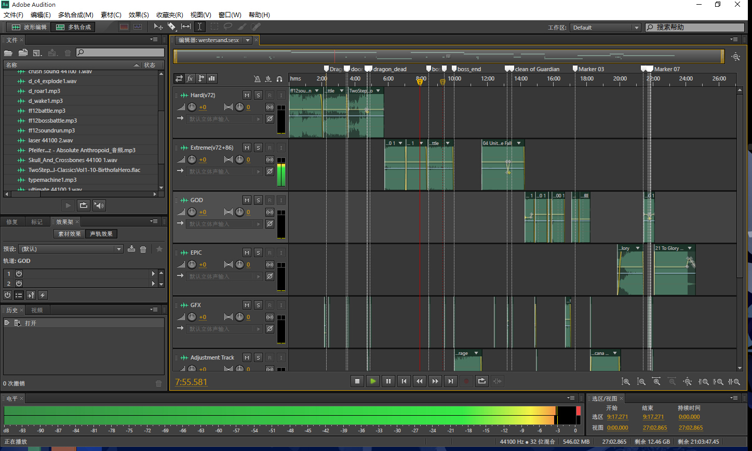Show the track EQ view
The image size is (752, 451).
tap(212, 78)
